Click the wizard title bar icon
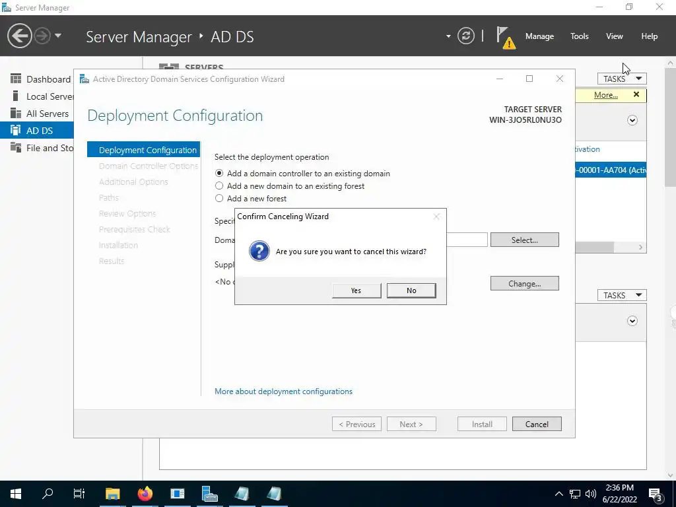Image resolution: width=676 pixels, height=507 pixels. point(84,79)
